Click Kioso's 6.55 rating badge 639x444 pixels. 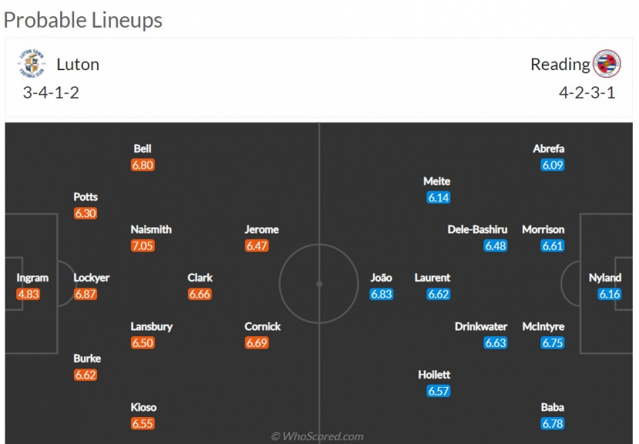[x=143, y=424]
